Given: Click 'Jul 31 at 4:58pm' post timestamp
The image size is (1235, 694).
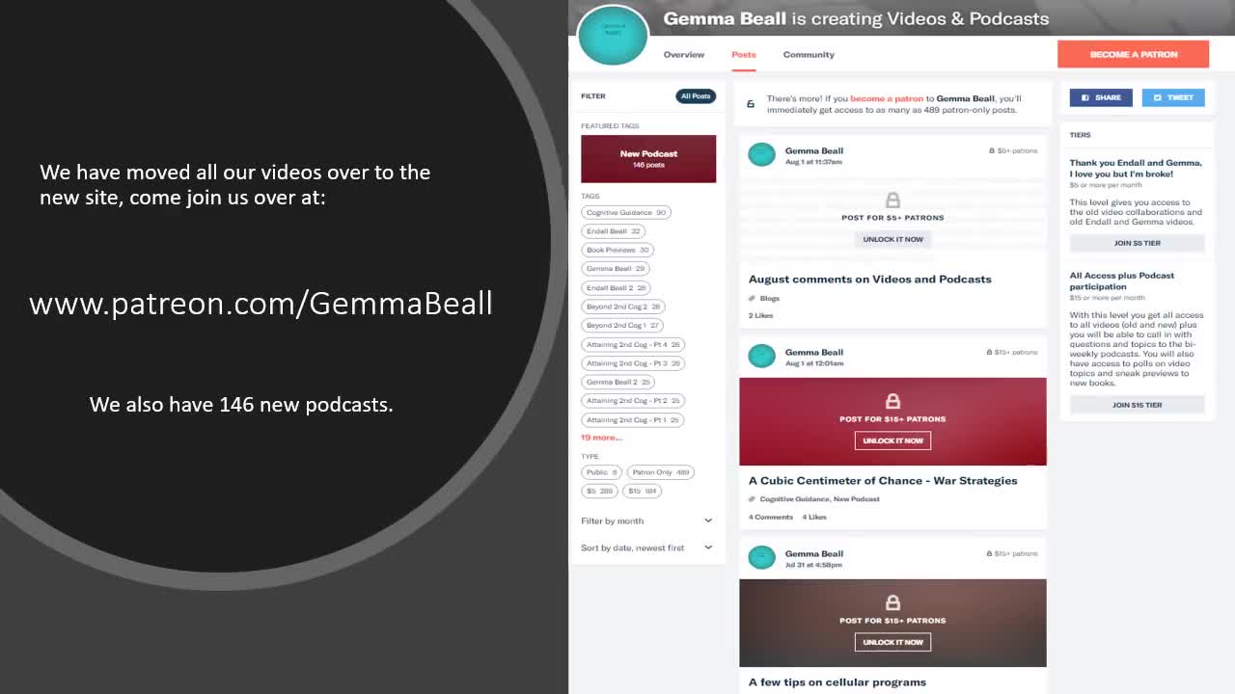Looking at the screenshot, I should coord(813,565).
